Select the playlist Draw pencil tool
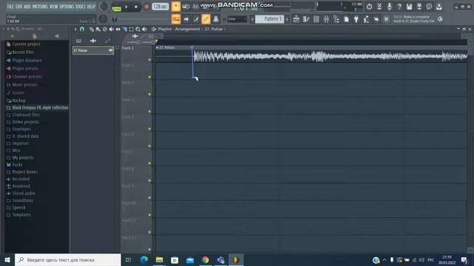 coord(91,30)
